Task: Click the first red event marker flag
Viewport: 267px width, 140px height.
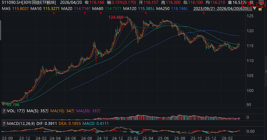Action: 54,13
